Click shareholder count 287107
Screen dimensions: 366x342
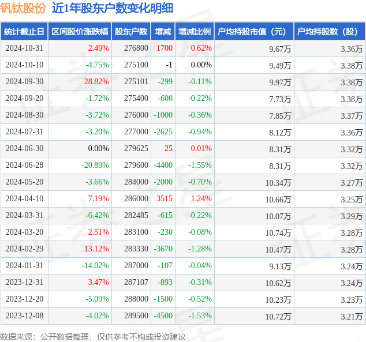[136, 282]
